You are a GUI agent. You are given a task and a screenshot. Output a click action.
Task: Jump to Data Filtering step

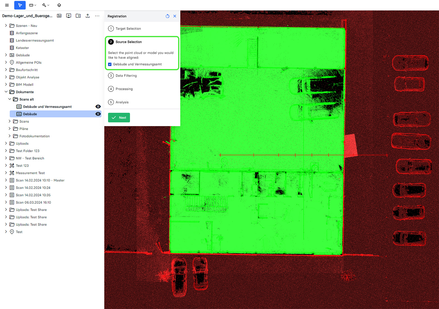click(126, 76)
